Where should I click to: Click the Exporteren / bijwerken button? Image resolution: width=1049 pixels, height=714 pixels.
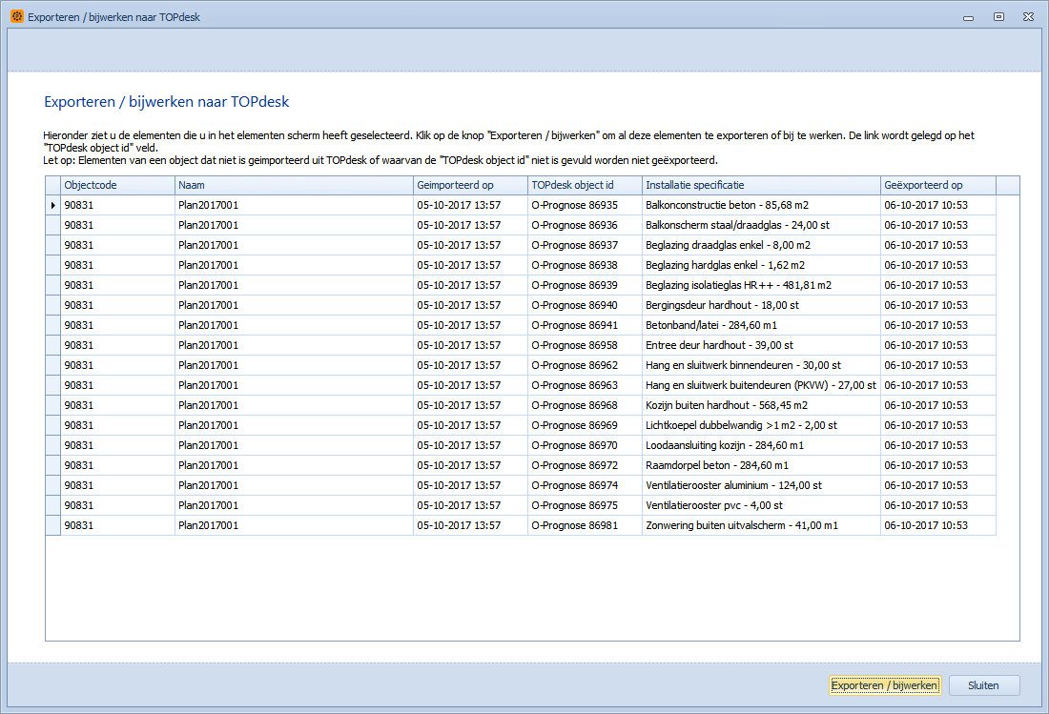pyautogui.click(x=885, y=685)
